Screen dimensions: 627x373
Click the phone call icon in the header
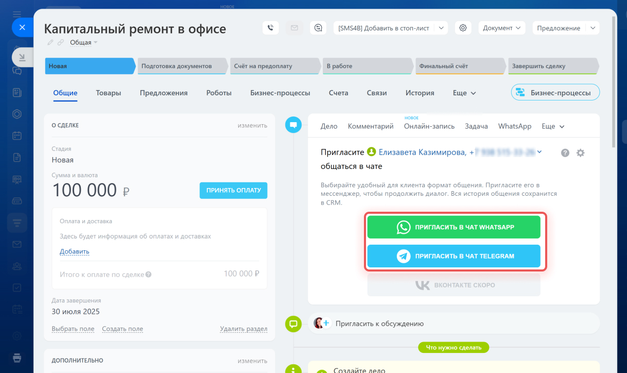[271, 28]
